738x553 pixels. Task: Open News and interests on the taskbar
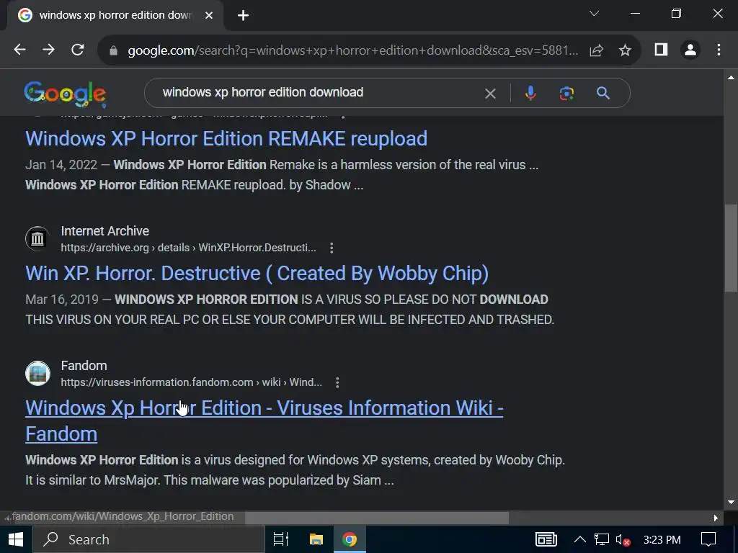pos(546,539)
